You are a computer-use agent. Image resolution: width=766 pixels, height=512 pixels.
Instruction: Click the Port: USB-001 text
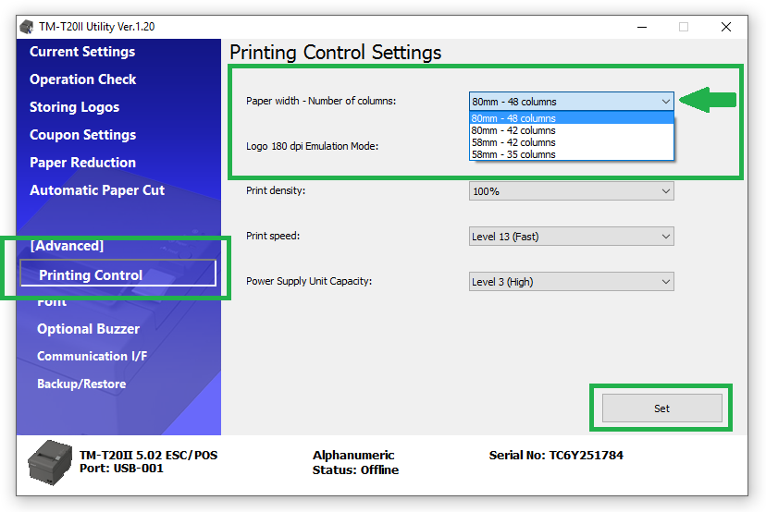[121, 469]
